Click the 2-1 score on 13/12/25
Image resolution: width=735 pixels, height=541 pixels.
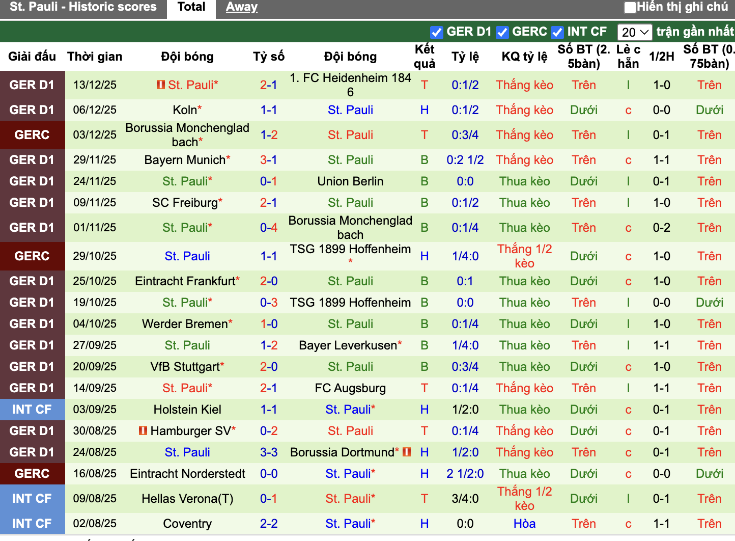pos(268,85)
